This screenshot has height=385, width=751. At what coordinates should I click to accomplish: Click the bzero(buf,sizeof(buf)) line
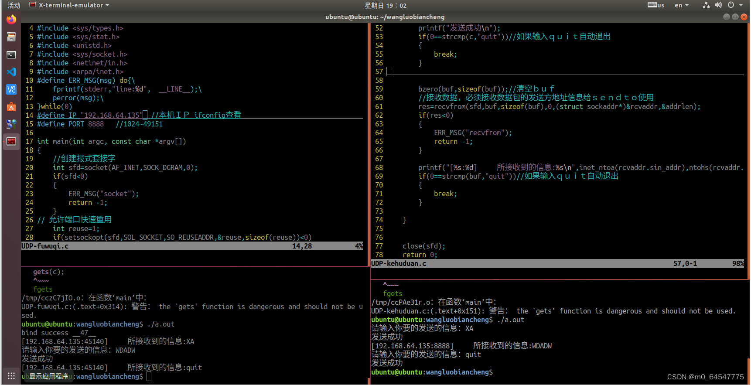tap(486, 89)
